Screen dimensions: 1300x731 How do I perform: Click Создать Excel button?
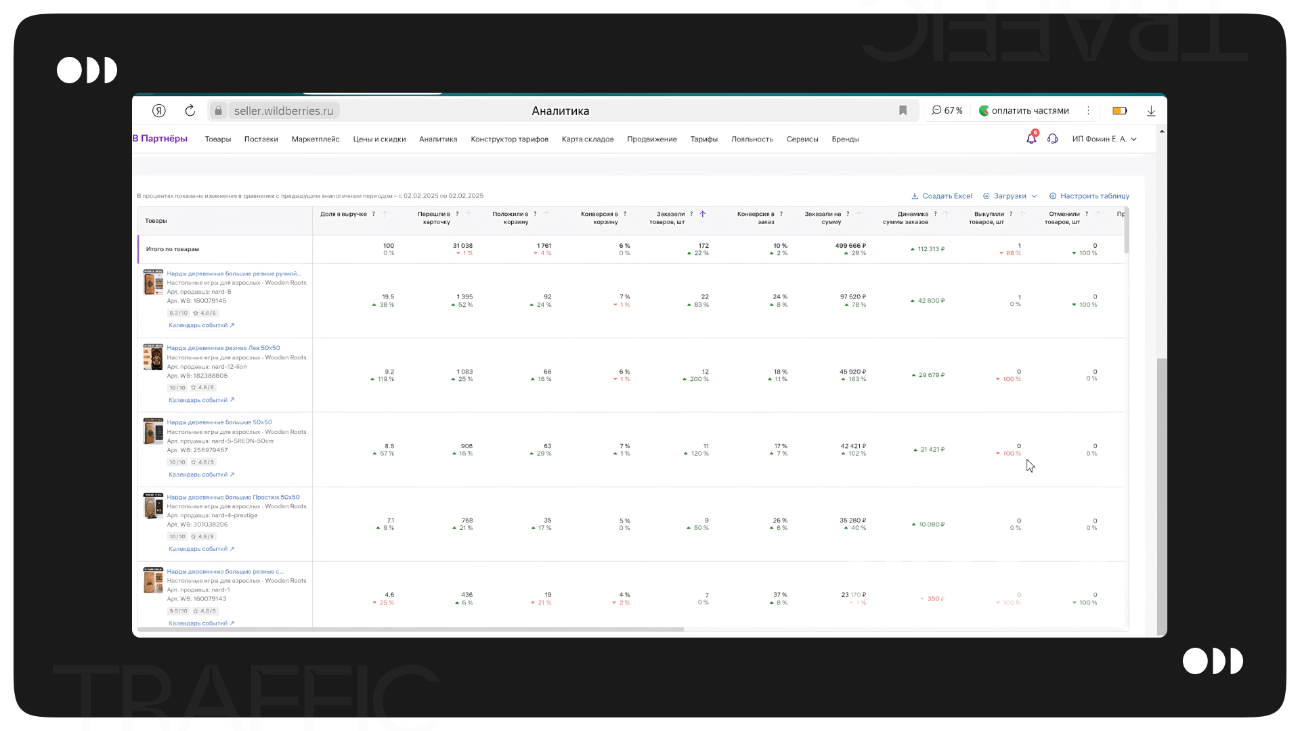click(942, 196)
